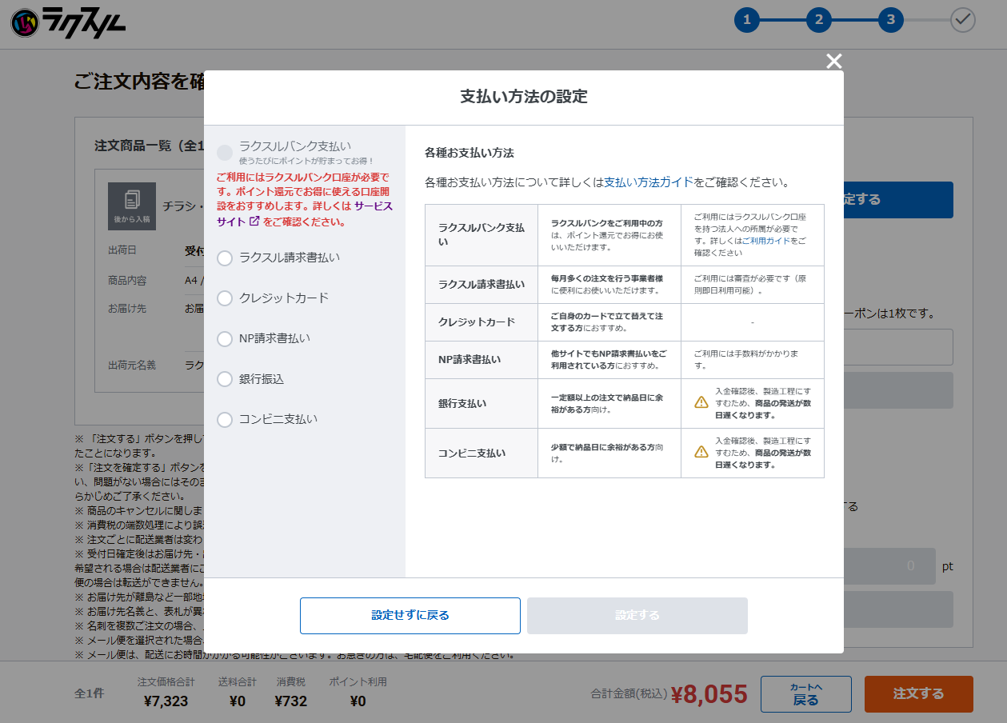The height and width of the screenshot is (723, 1007).
Task: Click the Raksul logo
Action: coord(68,22)
